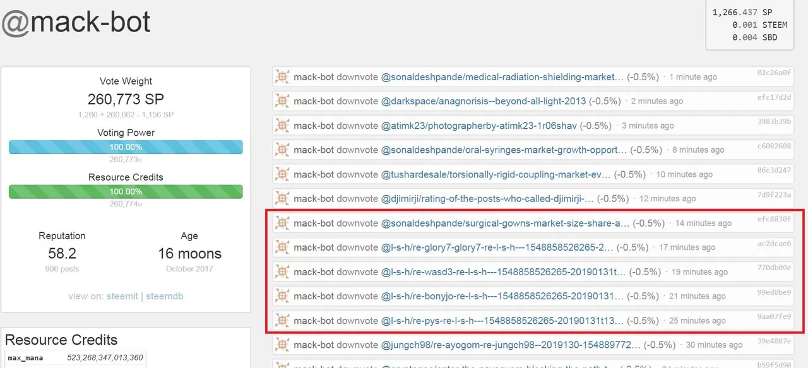Image resolution: width=808 pixels, height=368 pixels.
Task: Click the avatar icon in the re-wasd3 row
Action: pyautogui.click(x=282, y=271)
